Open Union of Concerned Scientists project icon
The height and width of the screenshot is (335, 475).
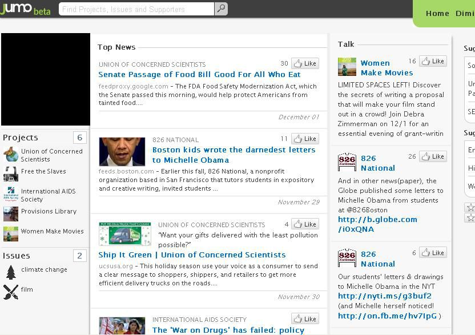(x=11, y=154)
